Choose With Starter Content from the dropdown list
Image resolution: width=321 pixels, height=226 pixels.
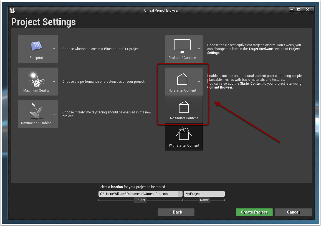[x=184, y=137]
